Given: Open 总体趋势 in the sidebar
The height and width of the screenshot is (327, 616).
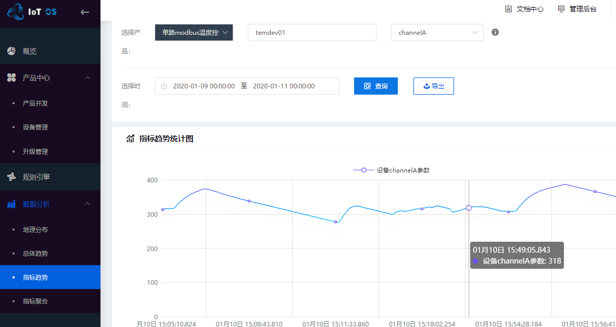Looking at the screenshot, I should pyautogui.click(x=35, y=254).
